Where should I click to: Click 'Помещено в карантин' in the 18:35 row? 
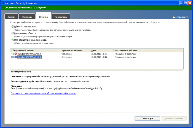coord(125,57)
